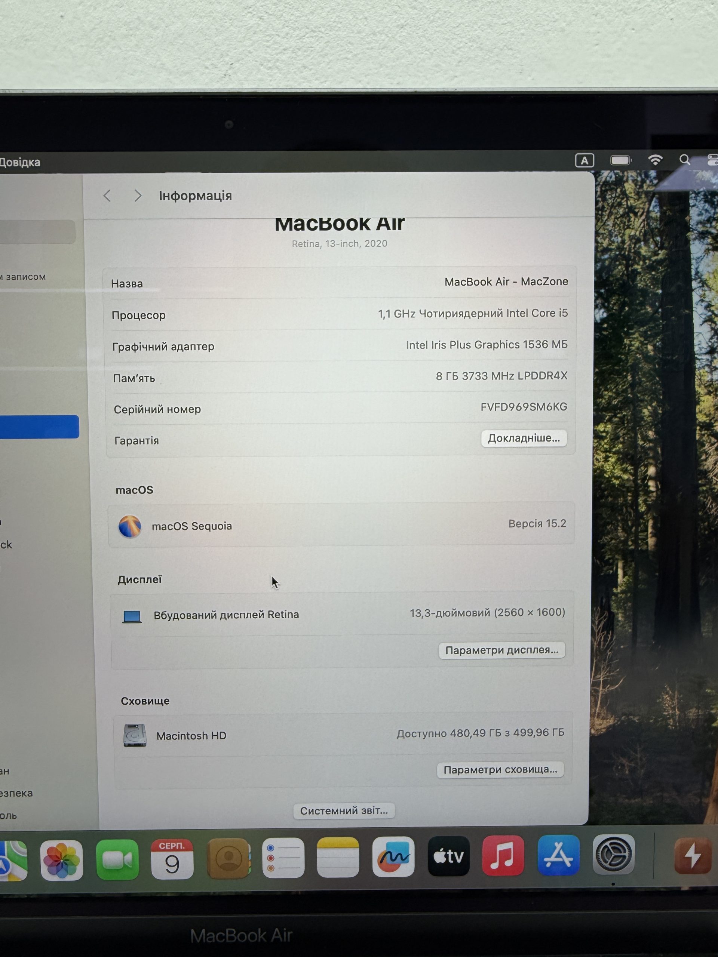Click storage text Доступно 480,49 ГБ
The height and width of the screenshot is (957, 718).
pos(481,733)
